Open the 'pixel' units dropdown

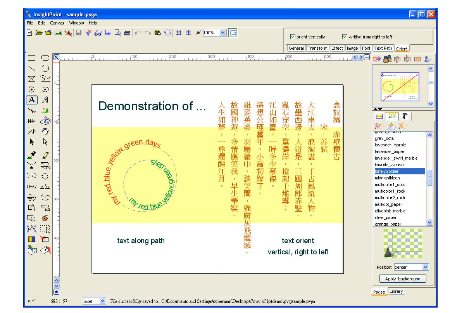tap(102, 301)
